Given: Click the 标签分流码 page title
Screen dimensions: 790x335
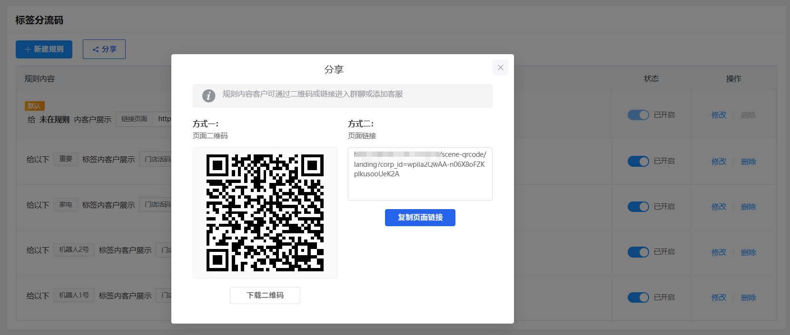Looking at the screenshot, I should (x=39, y=20).
